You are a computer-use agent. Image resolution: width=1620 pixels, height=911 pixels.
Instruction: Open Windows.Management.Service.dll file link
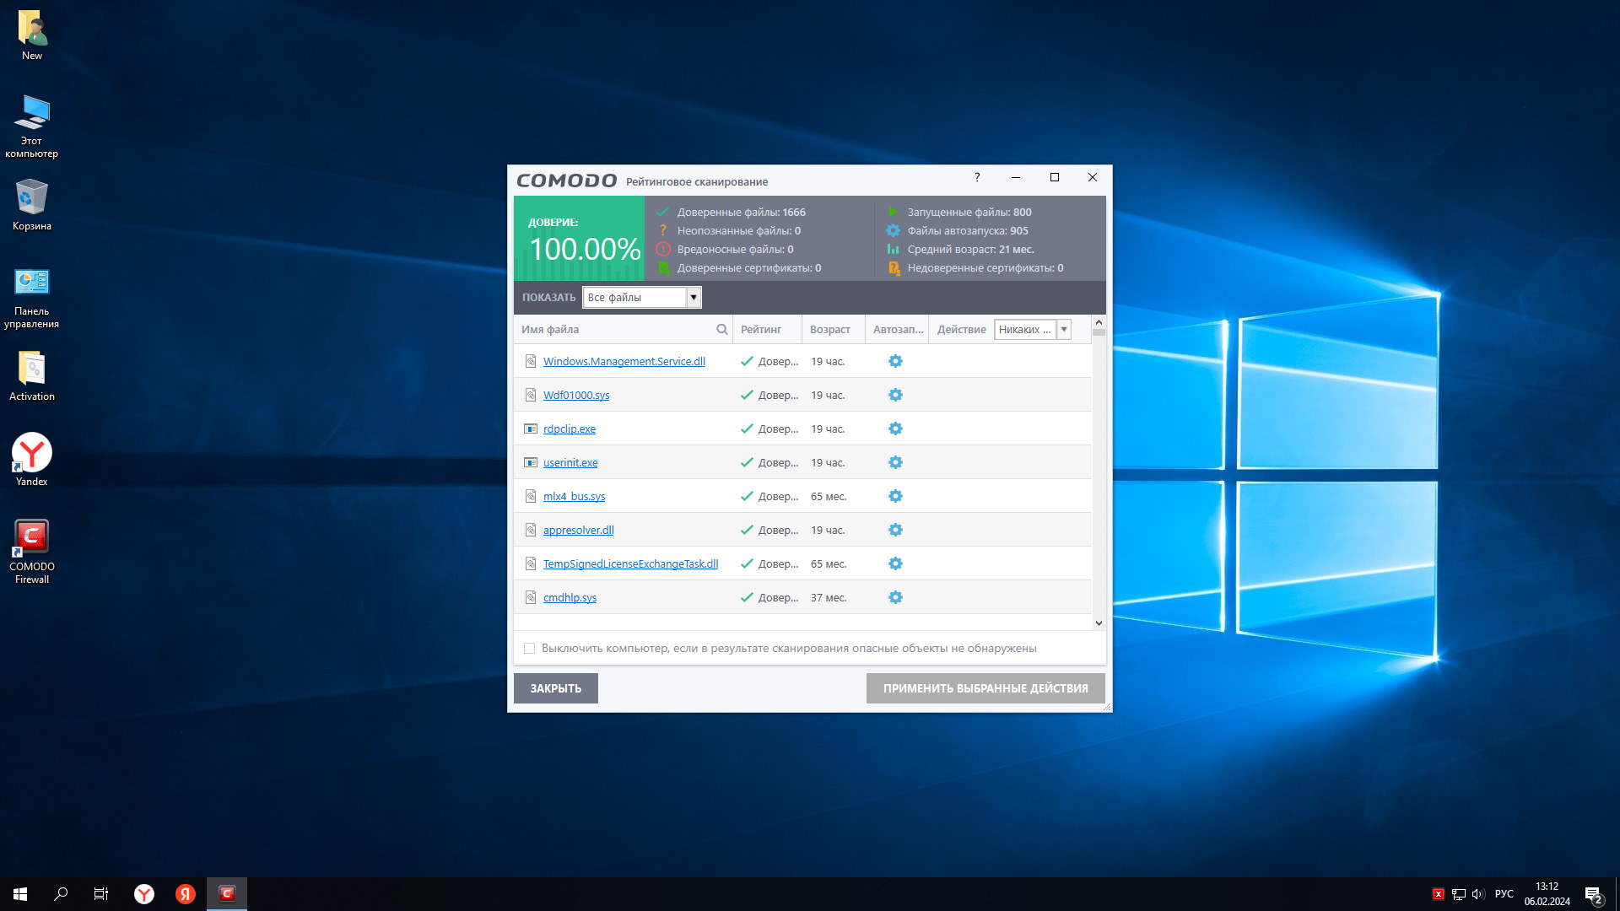click(624, 361)
